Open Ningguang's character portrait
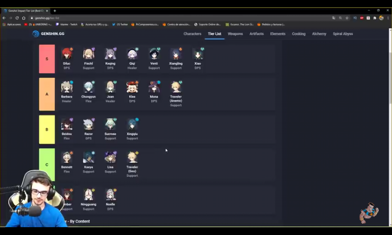The width and height of the screenshot is (392, 235). pos(89,194)
